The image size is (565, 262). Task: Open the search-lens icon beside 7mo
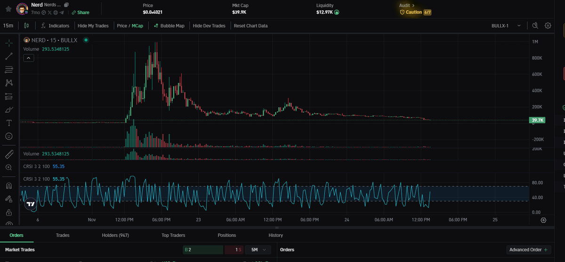click(43, 12)
